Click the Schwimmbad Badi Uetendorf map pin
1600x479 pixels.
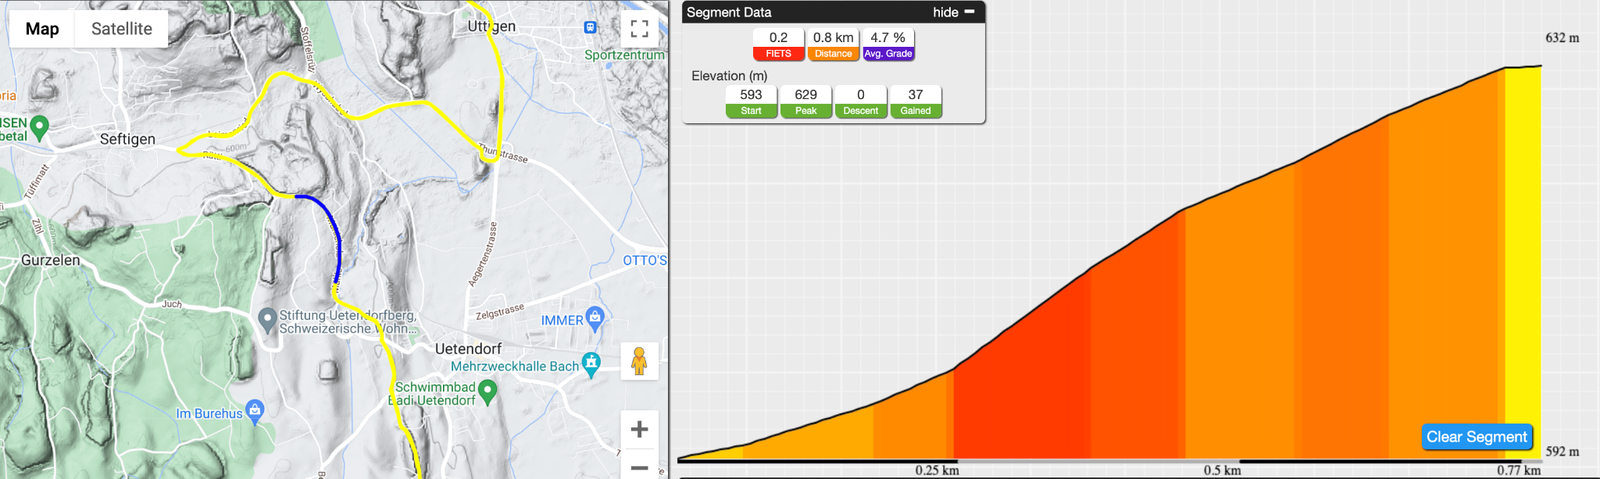point(487,392)
